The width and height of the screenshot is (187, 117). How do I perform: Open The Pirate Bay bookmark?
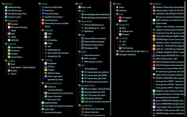pyautogui.click(x=127, y=48)
